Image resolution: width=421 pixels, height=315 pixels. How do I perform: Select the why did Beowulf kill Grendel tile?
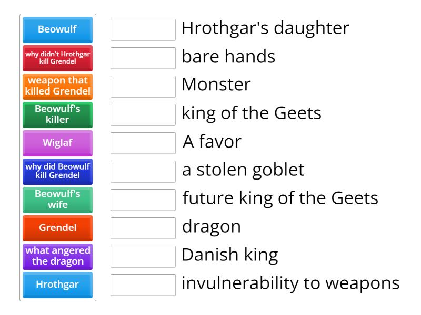[57, 172]
